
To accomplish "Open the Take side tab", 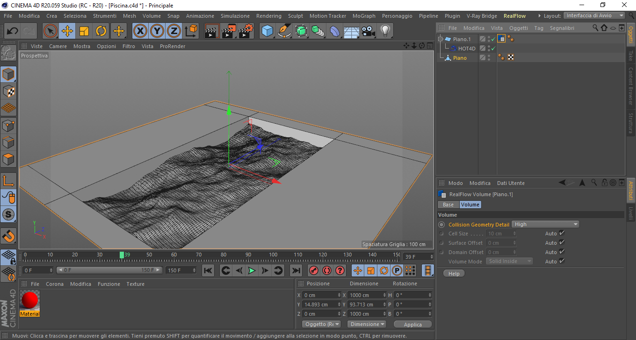I will tap(630, 56).
